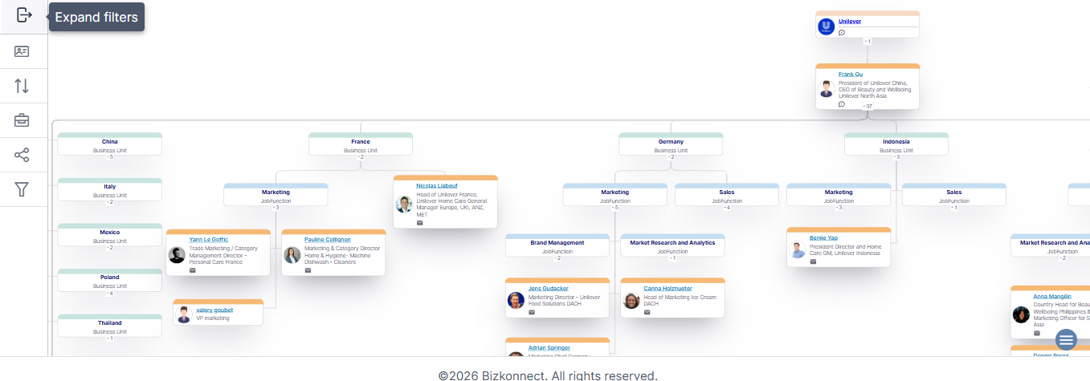Open Benjie Yap's profile link

[x=823, y=237]
